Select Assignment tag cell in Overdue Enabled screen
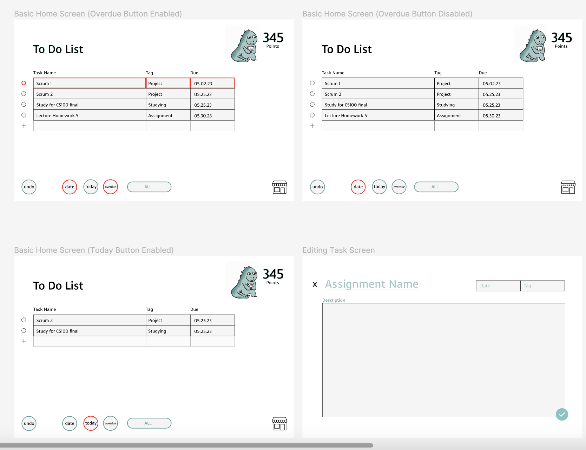 coord(168,115)
